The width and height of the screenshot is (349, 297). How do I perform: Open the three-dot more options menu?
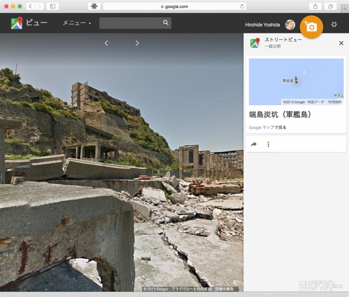pos(268,144)
